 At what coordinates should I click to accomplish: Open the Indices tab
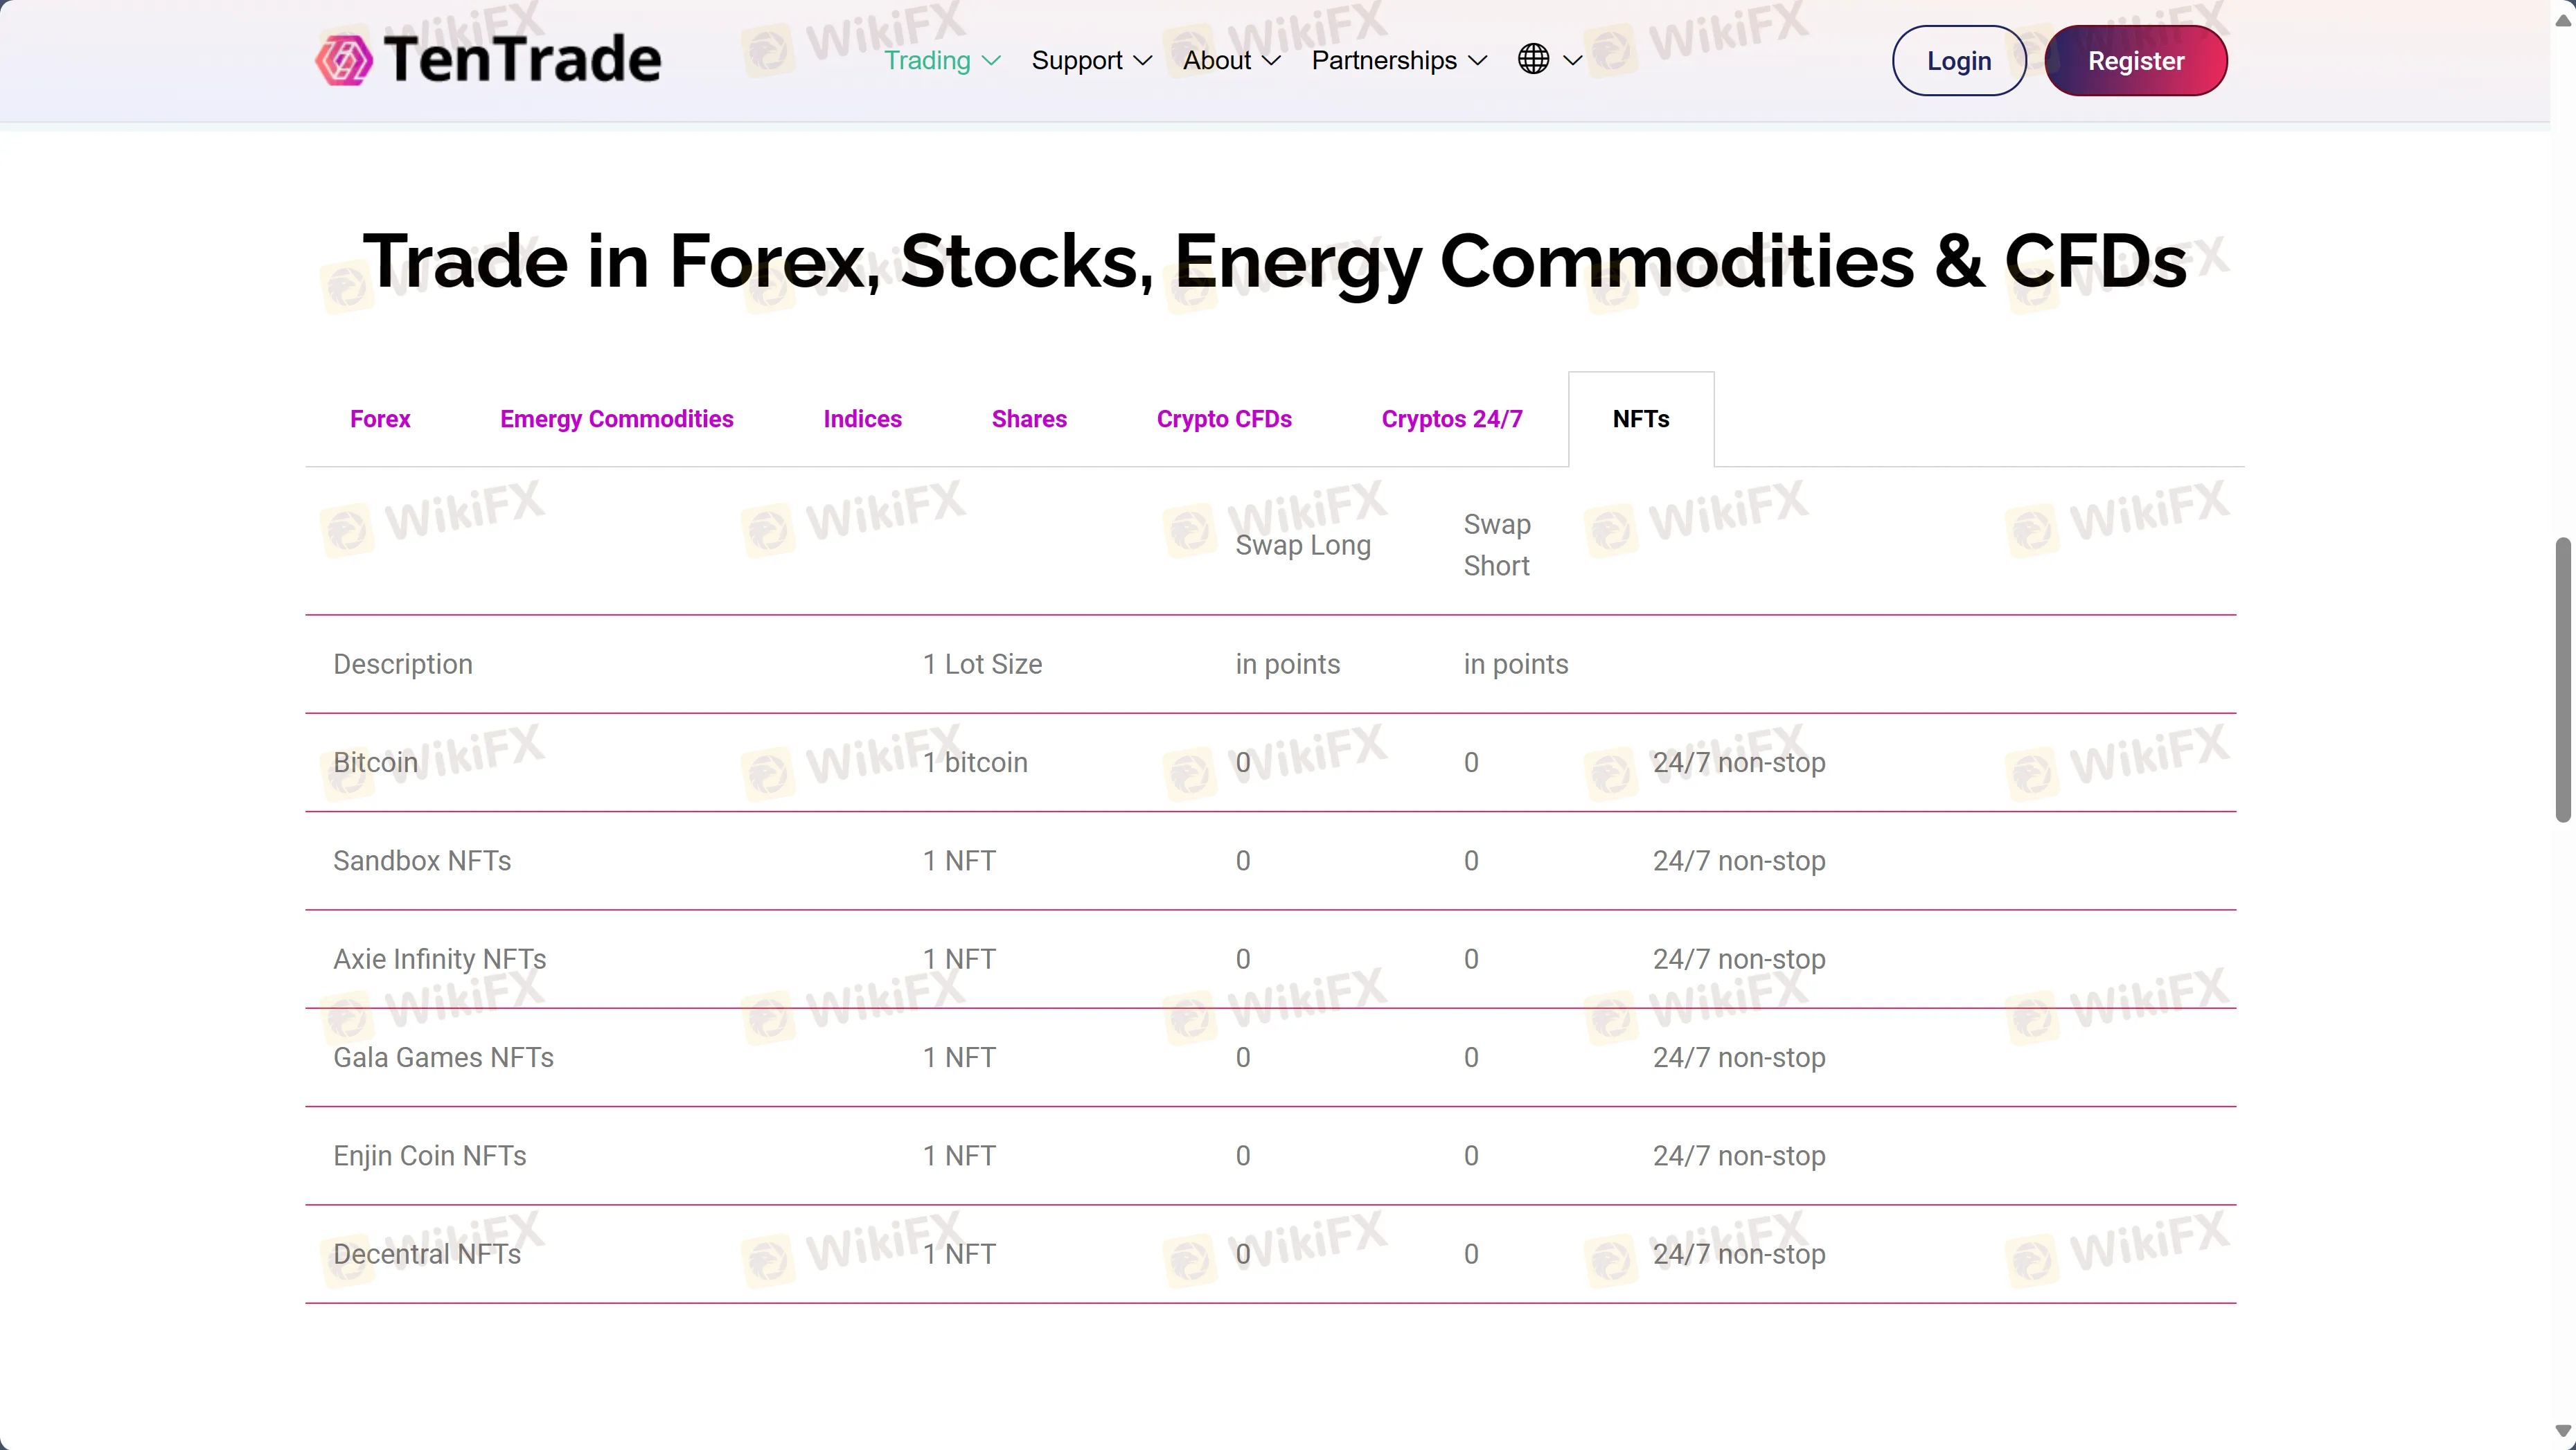click(x=862, y=419)
